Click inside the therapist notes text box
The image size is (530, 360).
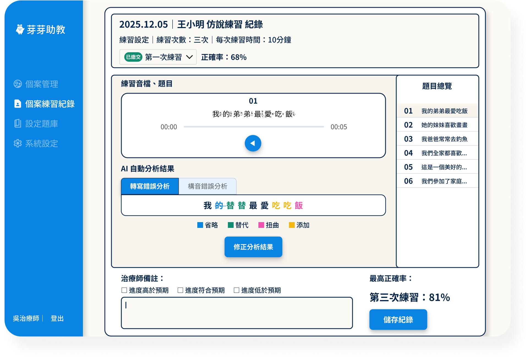click(x=237, y=313)
